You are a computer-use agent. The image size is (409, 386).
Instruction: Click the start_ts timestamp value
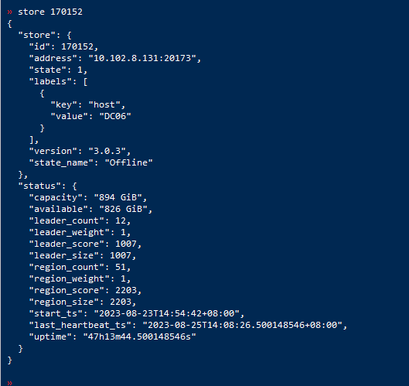point(166,313)
